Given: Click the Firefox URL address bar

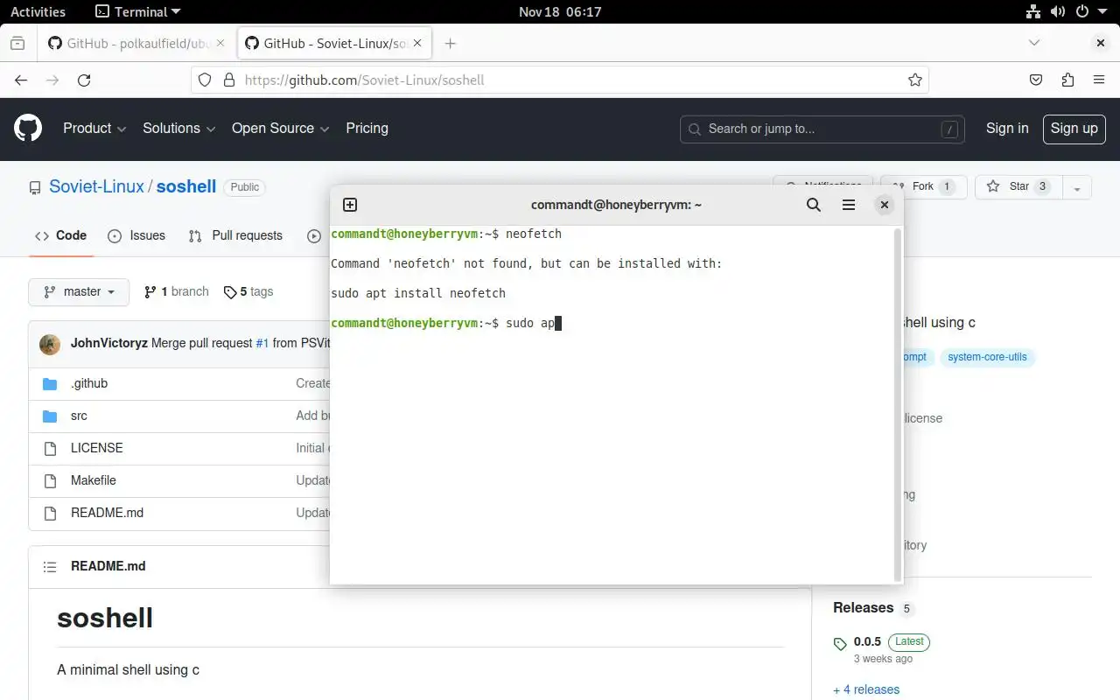Looking at the screenshot, I should point(560,80).
